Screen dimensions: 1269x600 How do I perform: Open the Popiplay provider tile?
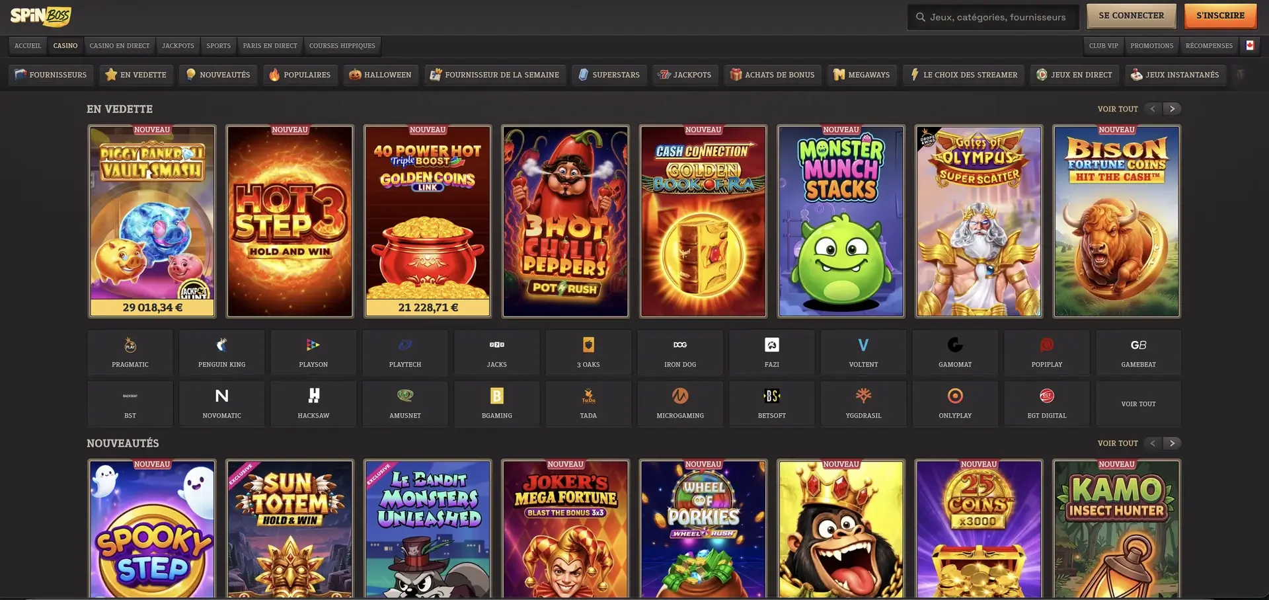pos(1047,353)
